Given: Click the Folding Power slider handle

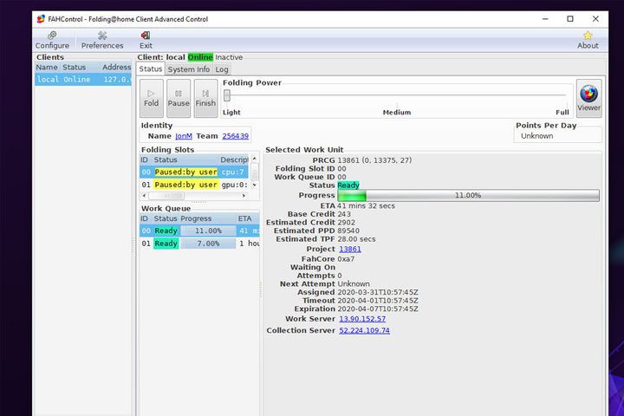Looking at the screenshot, I should (227, 95).
